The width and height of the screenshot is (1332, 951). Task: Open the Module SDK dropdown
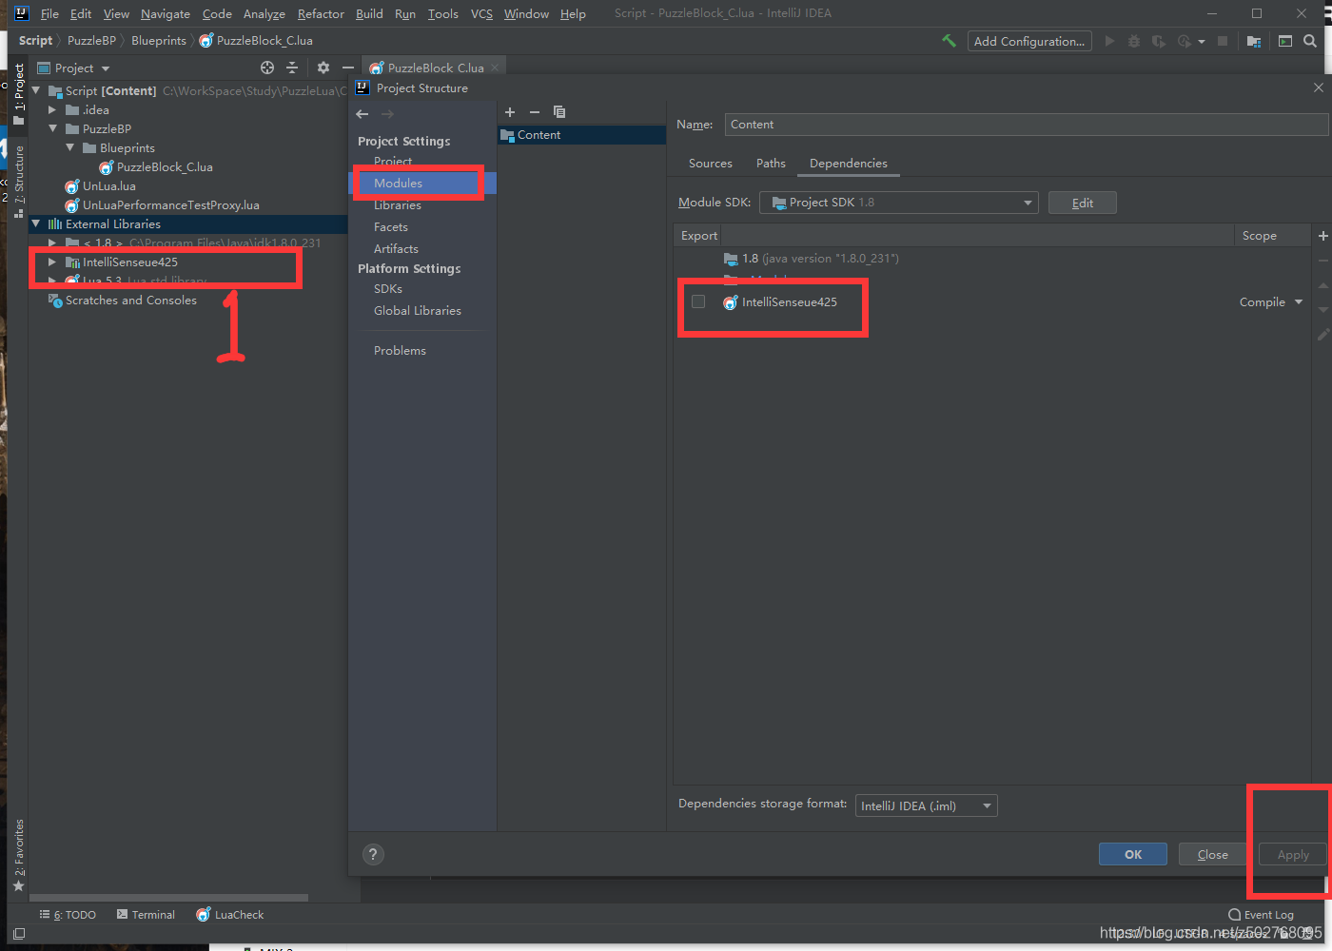coord(899,203)
